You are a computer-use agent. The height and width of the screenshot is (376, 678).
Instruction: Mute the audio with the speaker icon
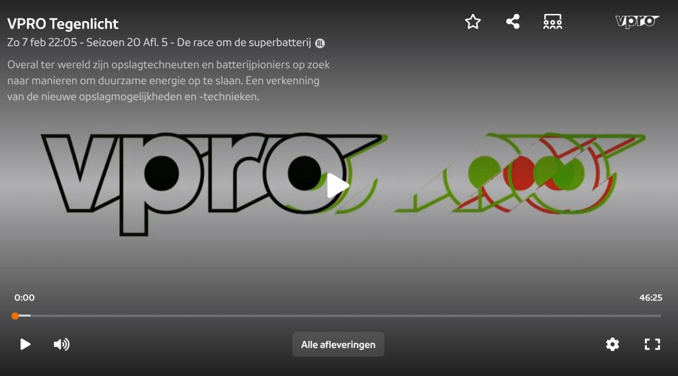pyautogui.click(x=62, y=344)
